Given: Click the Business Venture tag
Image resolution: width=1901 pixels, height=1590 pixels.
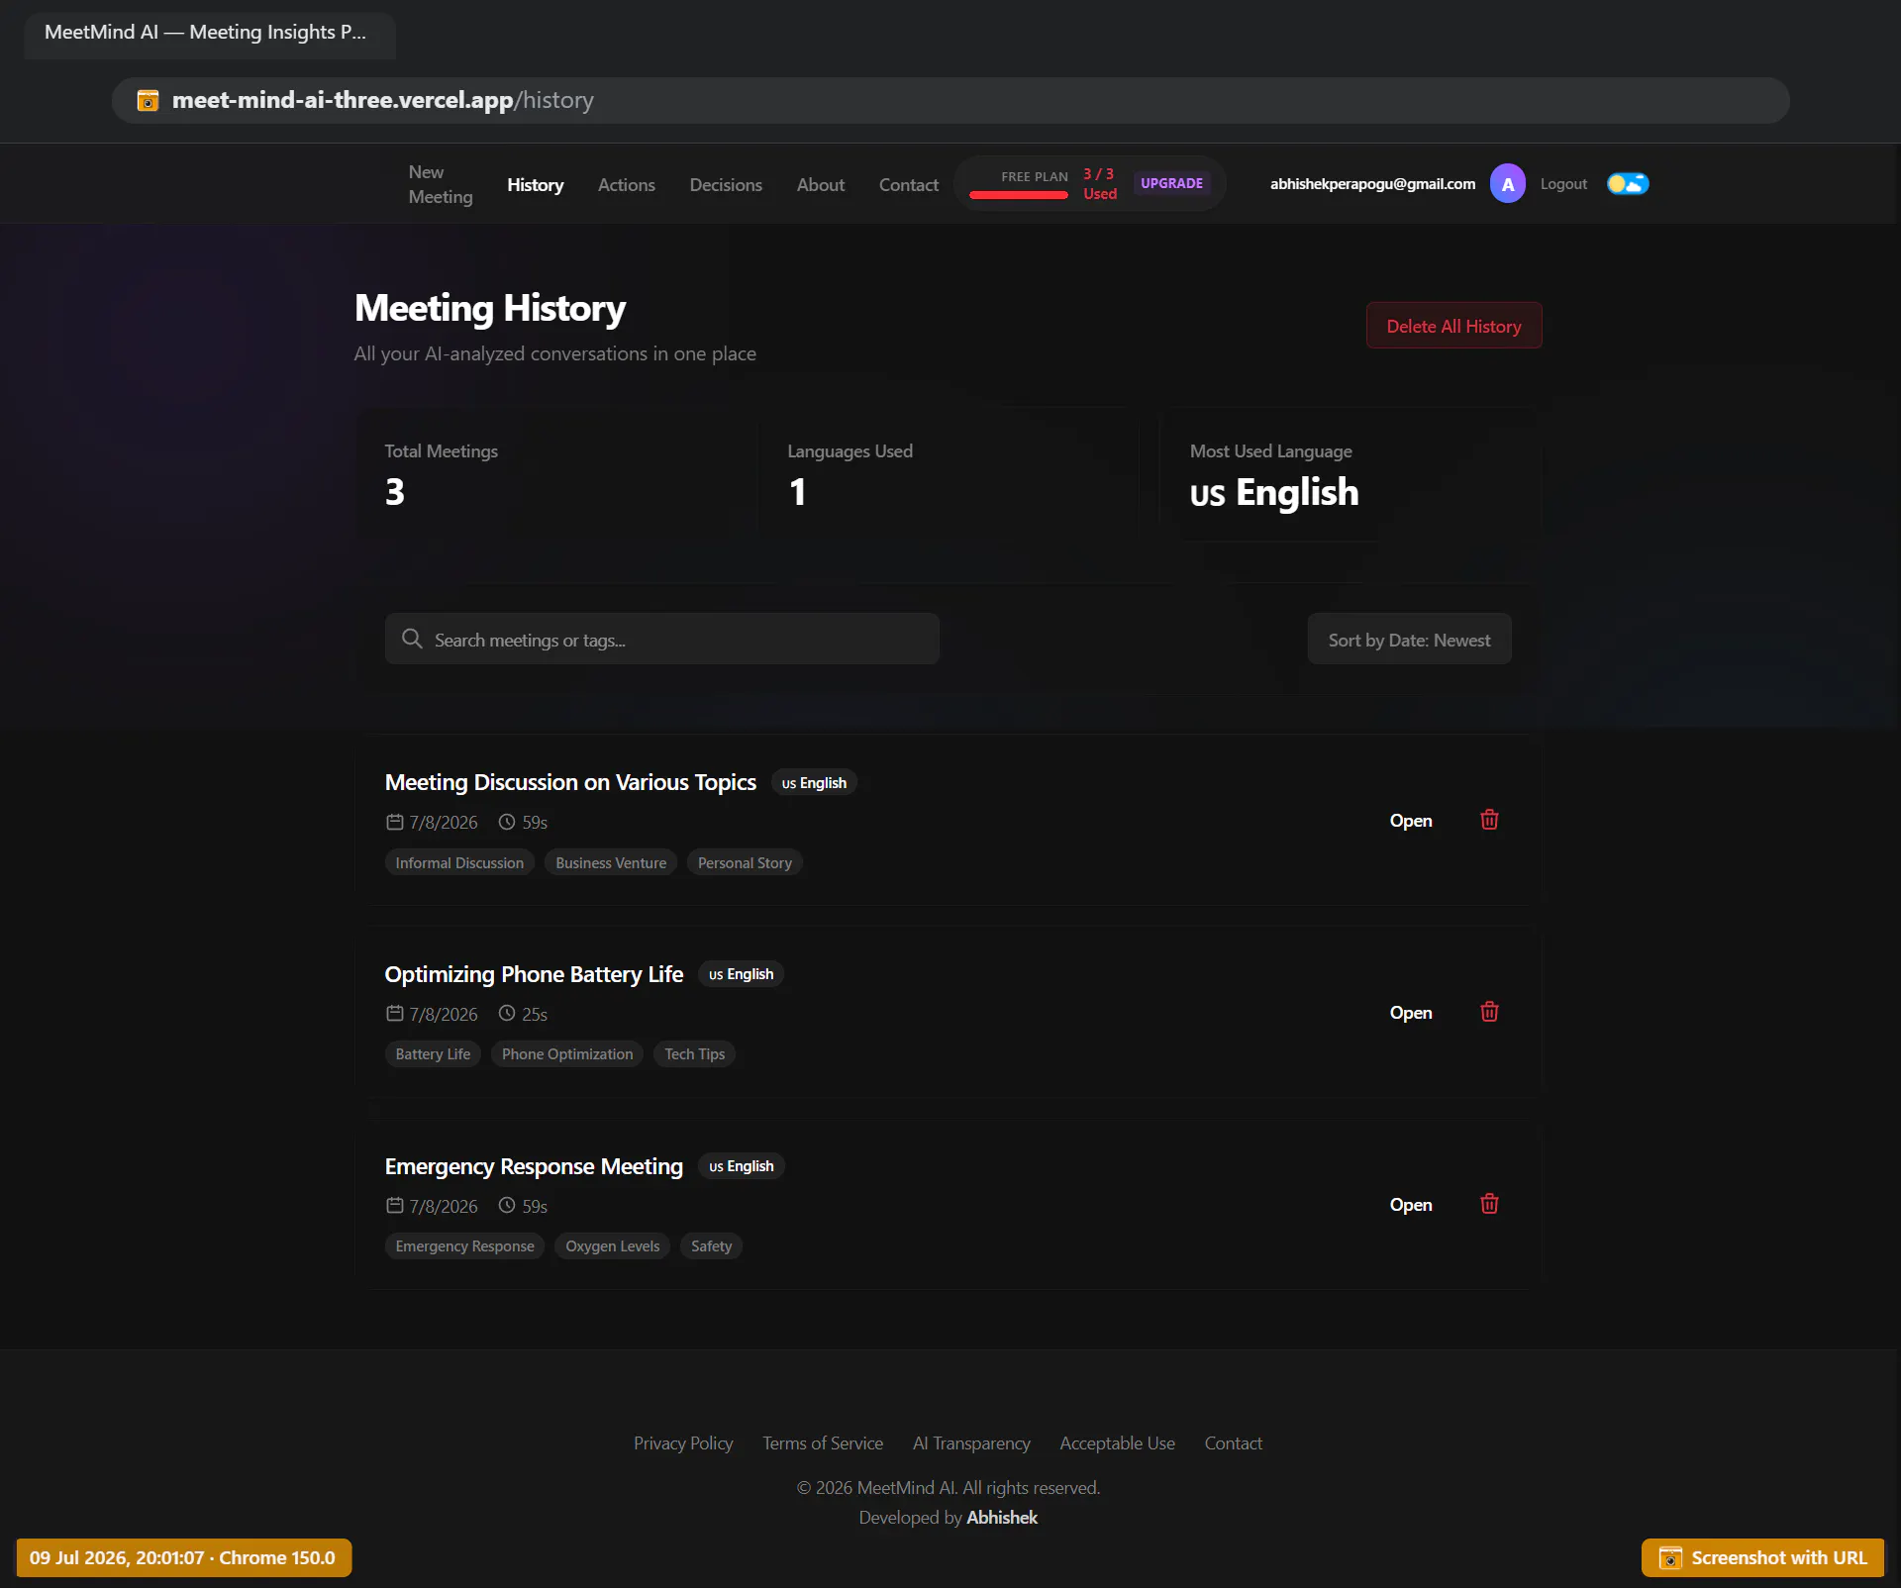Looking at the screenshot, I should coord(611,864).
